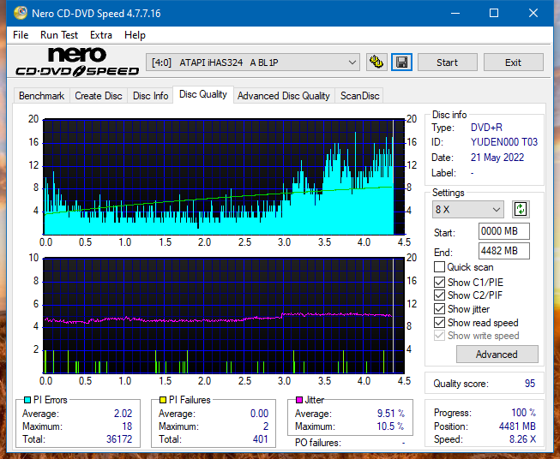This screenshot has width=560, height=459.
Task: Click the yellow PI Failures legend swatch
Action: click(x=163, y=400)
